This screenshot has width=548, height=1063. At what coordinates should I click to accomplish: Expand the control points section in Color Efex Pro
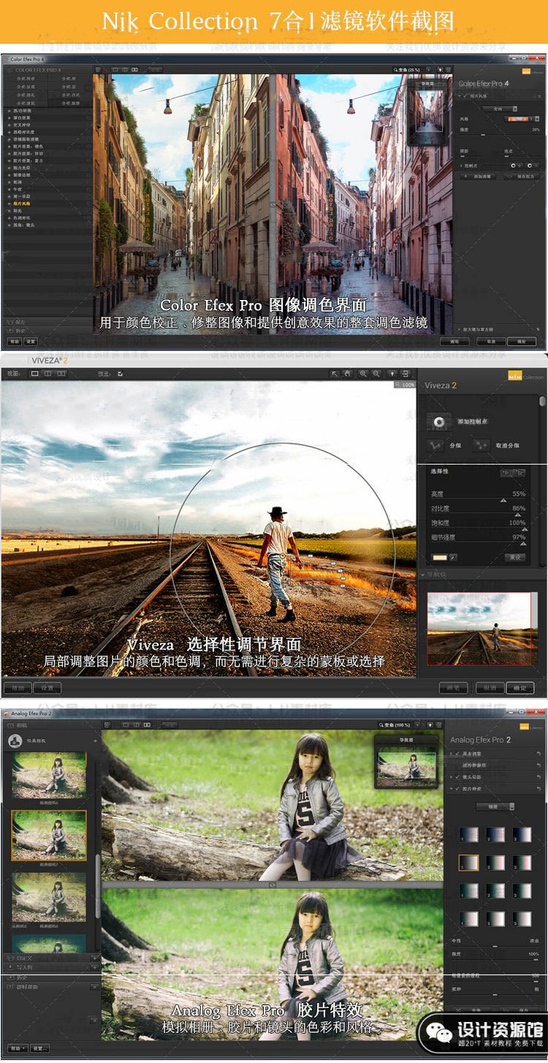461,165
